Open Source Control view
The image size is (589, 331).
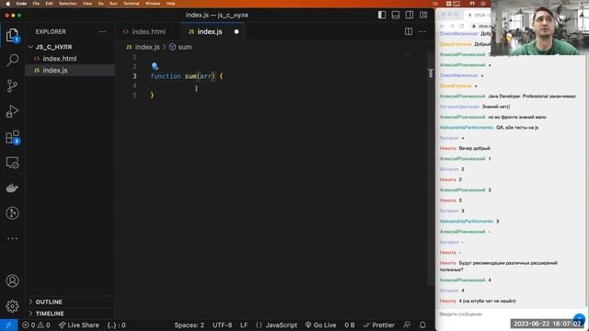coord(12,86)
